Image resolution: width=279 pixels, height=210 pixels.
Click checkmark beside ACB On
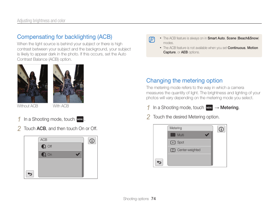tap(78, 154)
